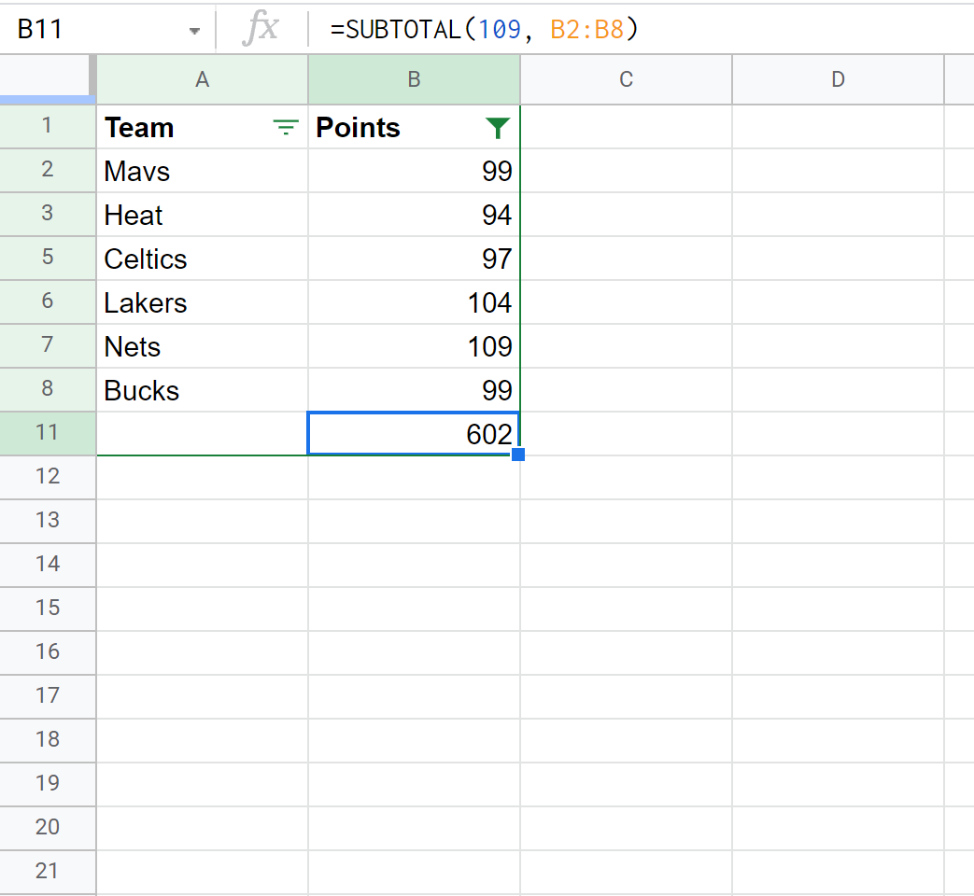
Task: Select the filter lines icon beside Team
Action: (285, 127)
